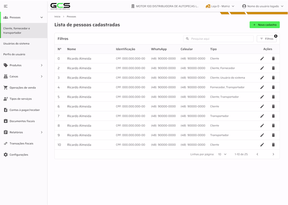Go to the previous page of results

[x=257, y=154]
